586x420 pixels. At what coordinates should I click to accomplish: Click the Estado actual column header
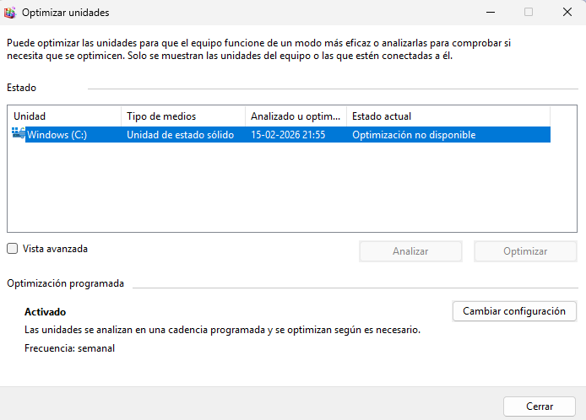point(448,116)
